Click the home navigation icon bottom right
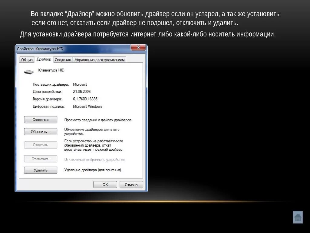The image size is (310, 233). click(298, 217)
